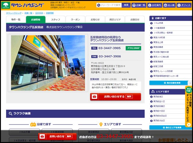The width and height of the screenshot is (193, 143).
Task: Click the bottom bar お問い合わせ 無料 button
Action: pyautogui.click(x=57, y=136)
